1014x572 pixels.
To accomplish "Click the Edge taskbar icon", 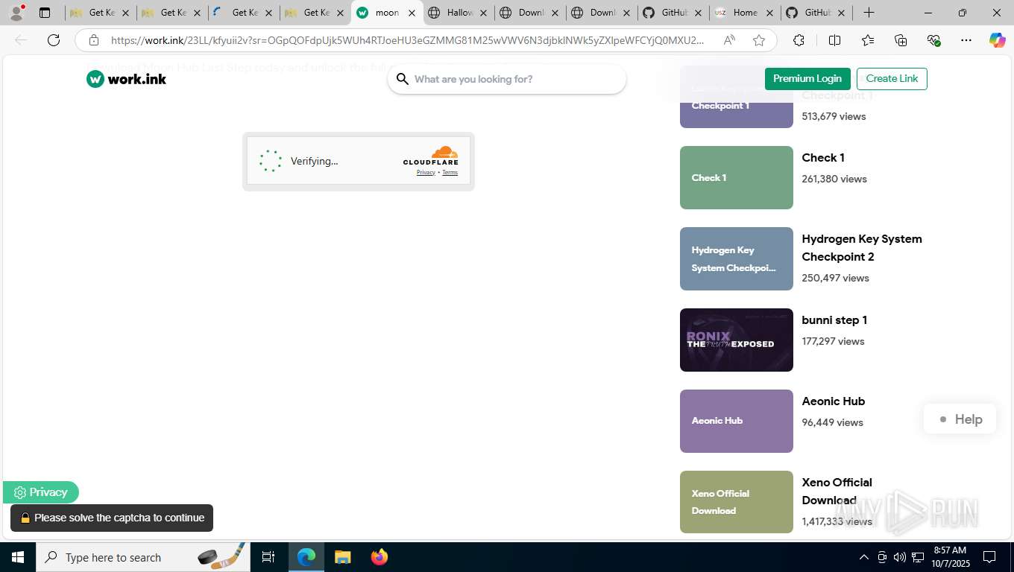I will point(306,557).
